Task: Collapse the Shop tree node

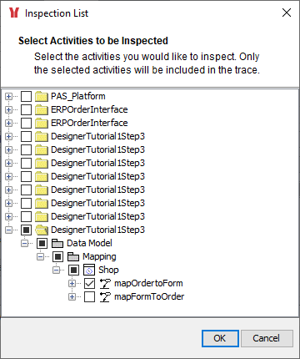Action: (x=57, y=270)
